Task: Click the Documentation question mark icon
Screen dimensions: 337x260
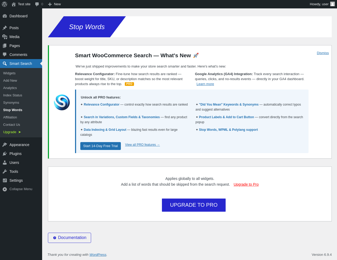Action: (55, 238)
